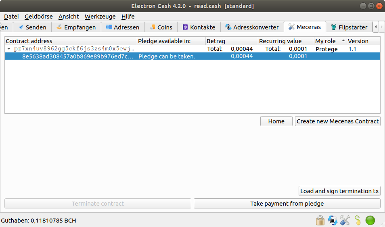Screen dimensions: 385x227
Task: Click the Adresskonverter tab's converter icon
Action: (x=228, y=27)
